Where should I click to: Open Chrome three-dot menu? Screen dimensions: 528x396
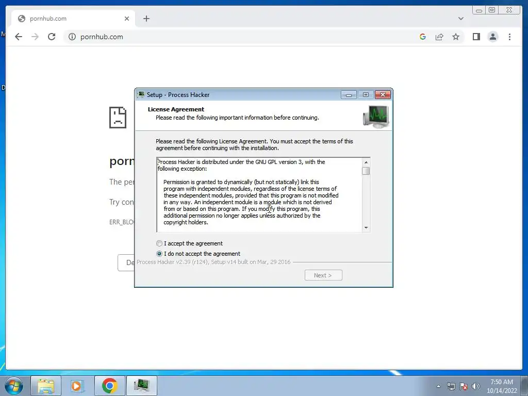pyautogui.click(x=510, y=37)
